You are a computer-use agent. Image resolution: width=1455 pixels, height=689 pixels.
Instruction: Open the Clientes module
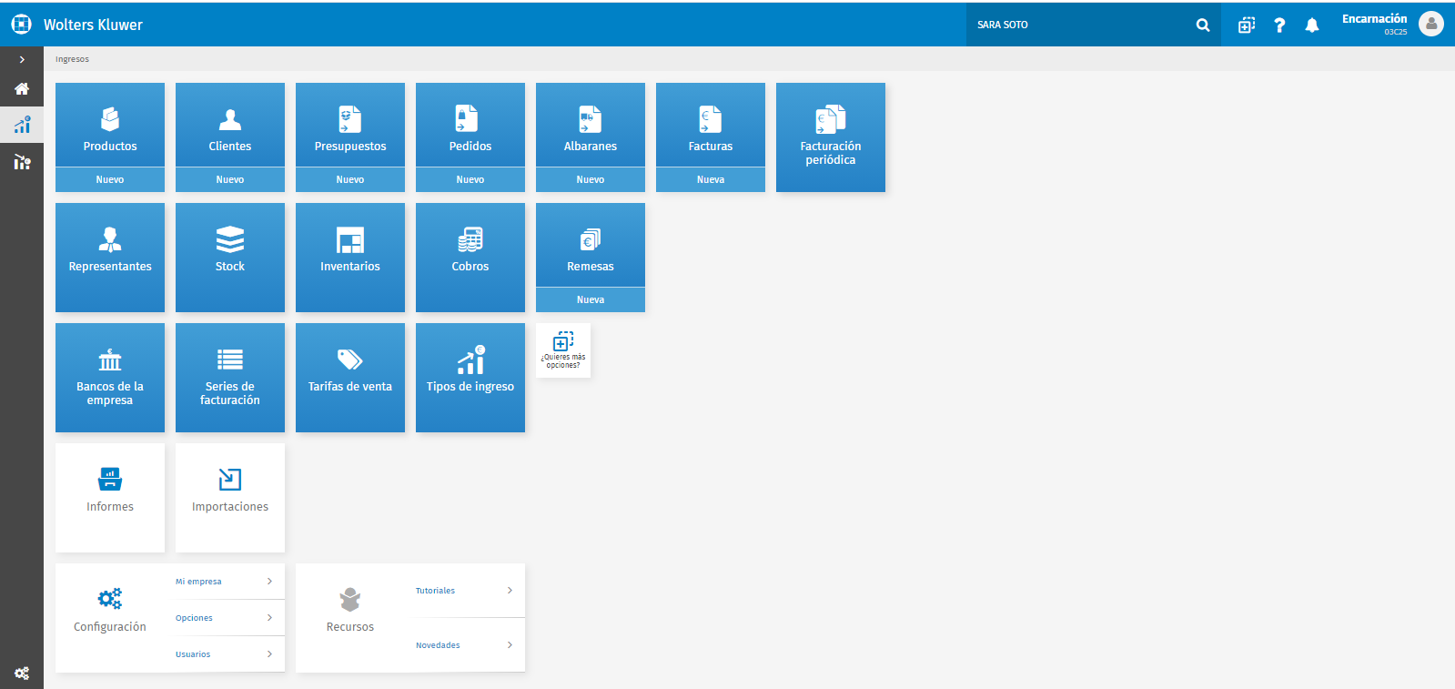[229, 126]
